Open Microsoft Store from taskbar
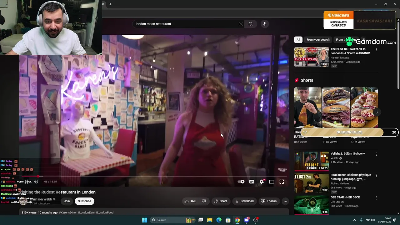 (228, 220)
